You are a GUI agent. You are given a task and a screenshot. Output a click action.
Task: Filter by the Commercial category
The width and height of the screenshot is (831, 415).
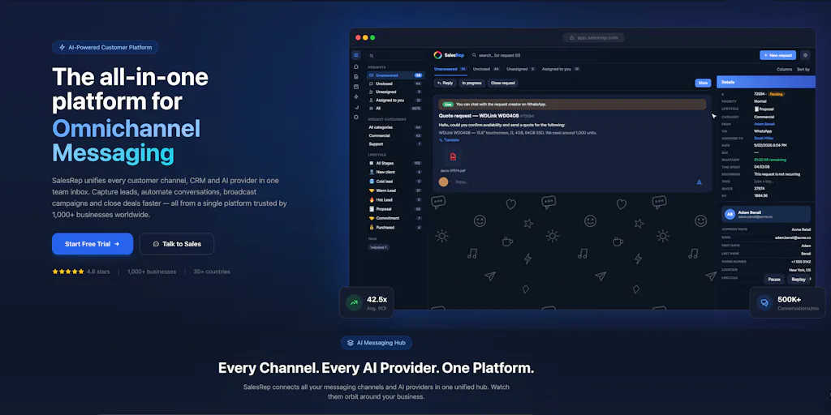click(x=395, y=136)
